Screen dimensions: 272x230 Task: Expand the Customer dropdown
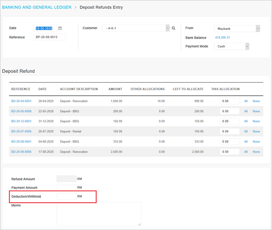tap(168, 28)
